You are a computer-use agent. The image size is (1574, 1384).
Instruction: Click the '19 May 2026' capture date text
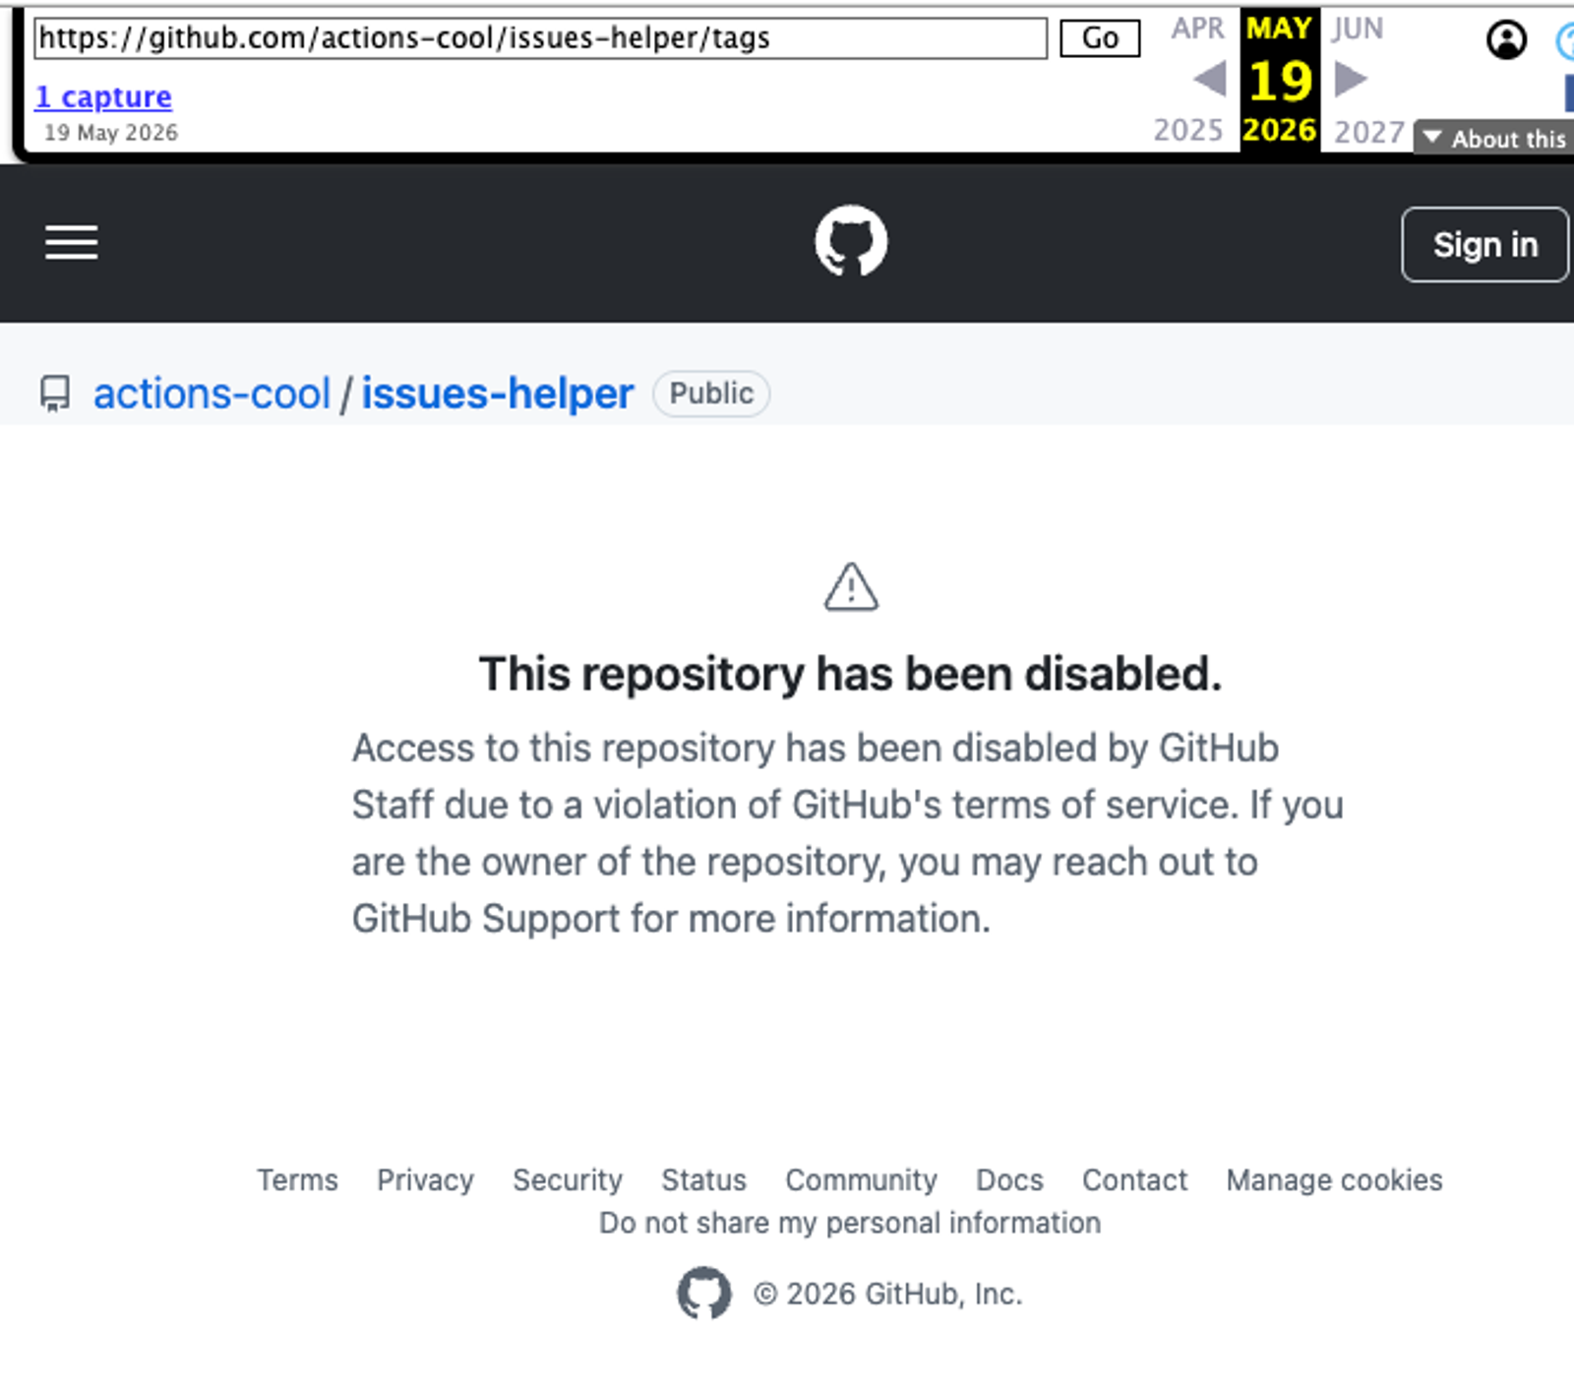point(111,133)
